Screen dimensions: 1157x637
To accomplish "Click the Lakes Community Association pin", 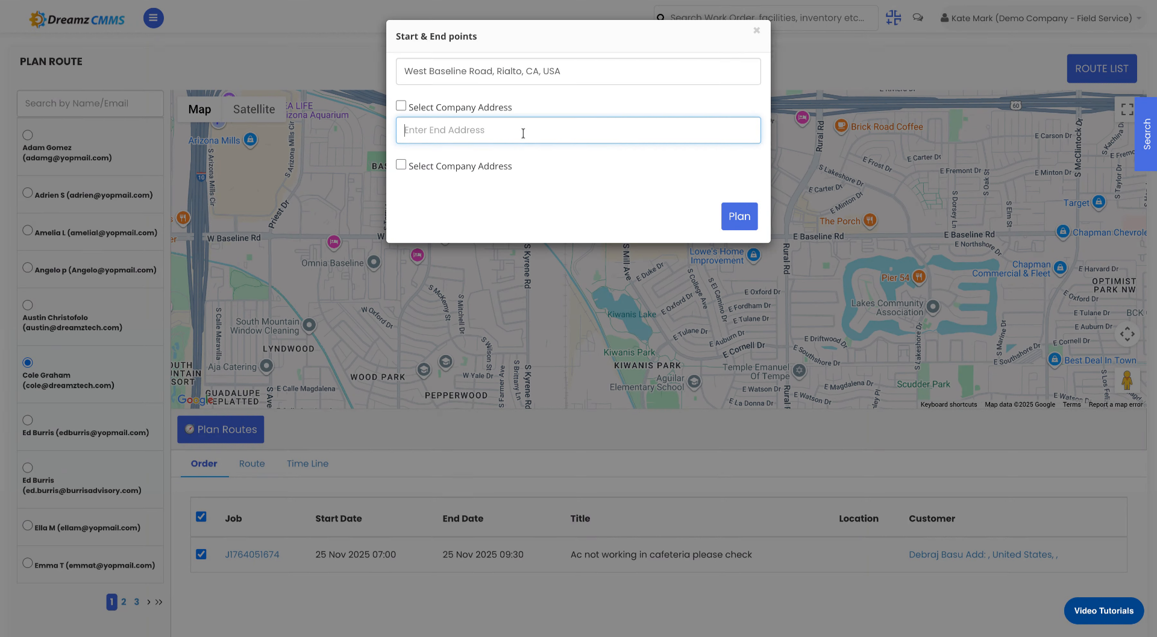I will [933, 307].
